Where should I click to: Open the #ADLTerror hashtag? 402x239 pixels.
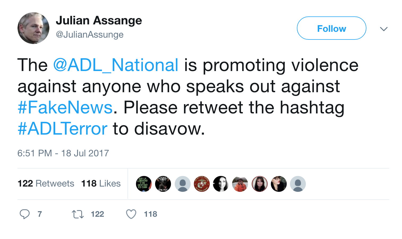(x=62, y=129)
